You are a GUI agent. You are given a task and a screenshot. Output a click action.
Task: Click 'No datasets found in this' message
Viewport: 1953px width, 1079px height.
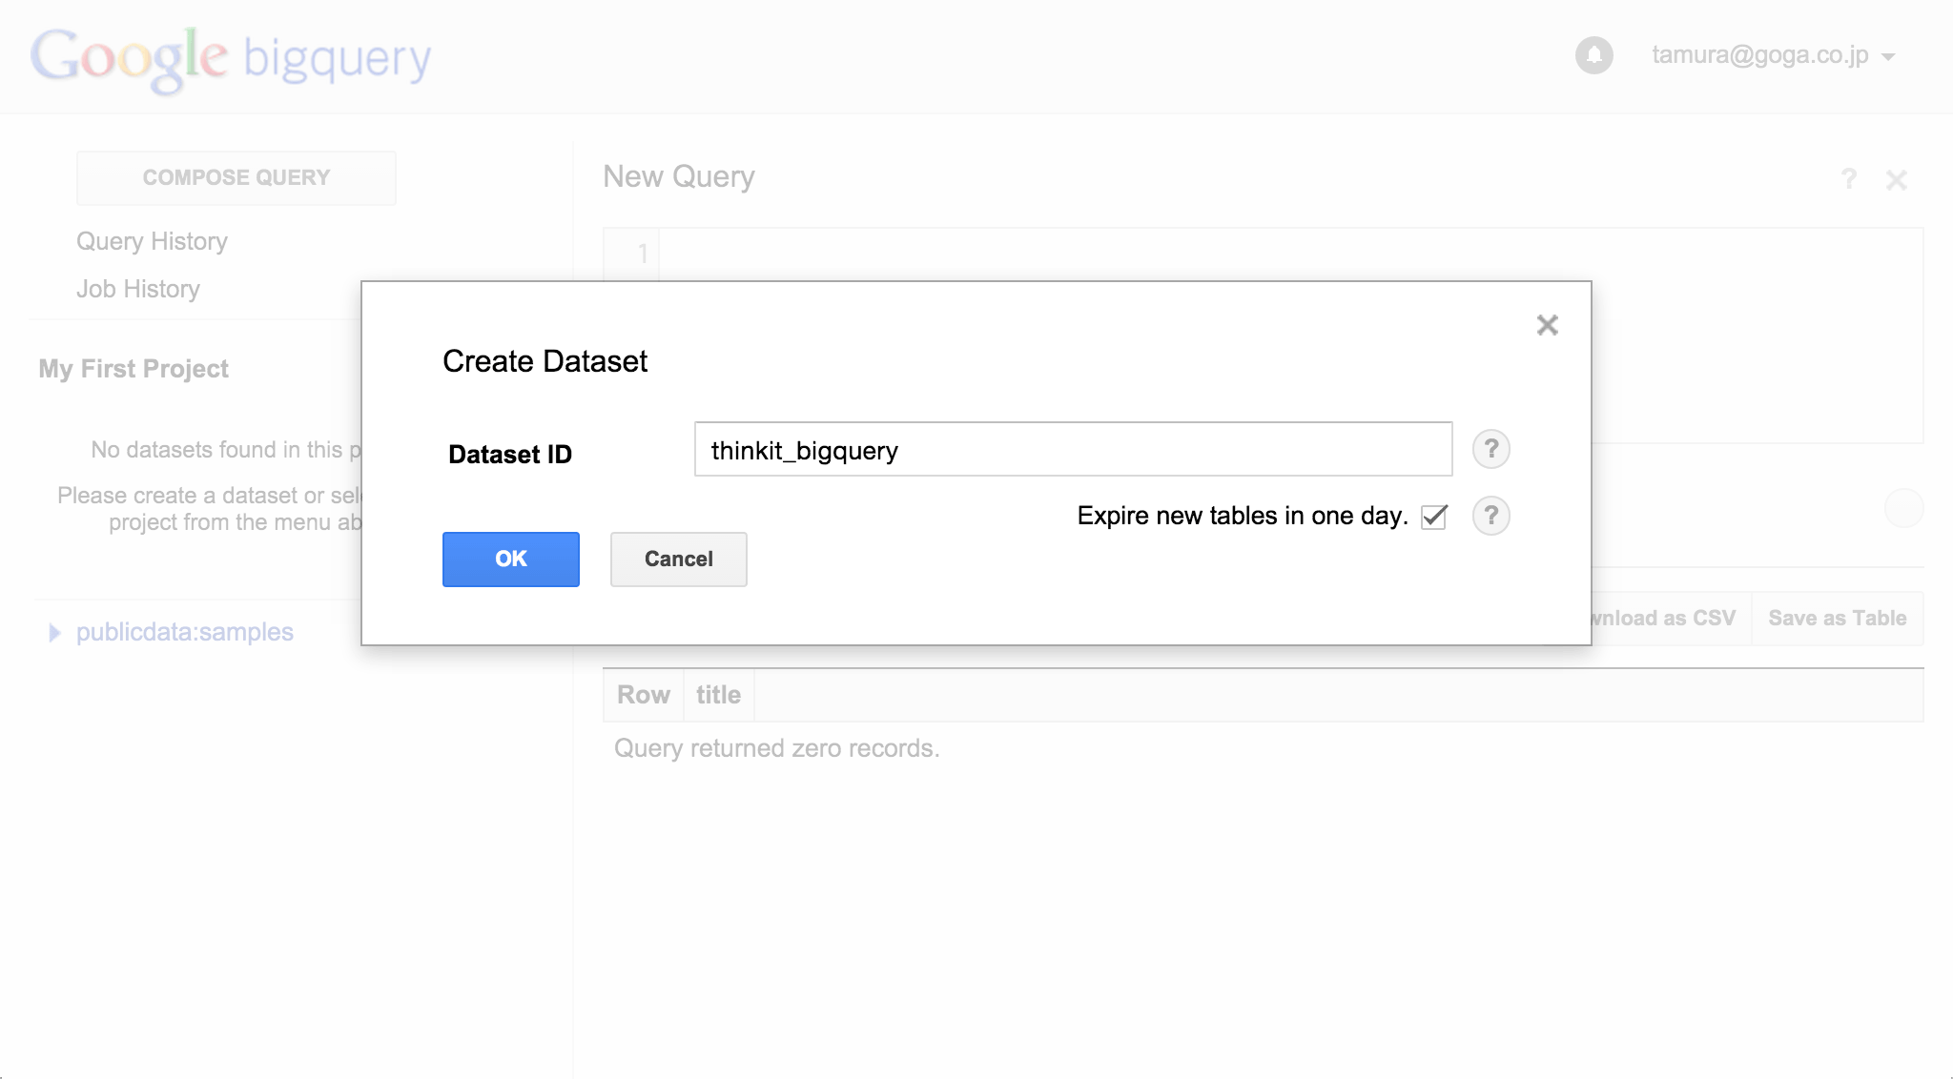226,450
